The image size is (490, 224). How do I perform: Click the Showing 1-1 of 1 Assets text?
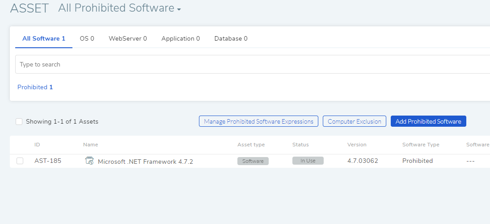pos(62,121)
